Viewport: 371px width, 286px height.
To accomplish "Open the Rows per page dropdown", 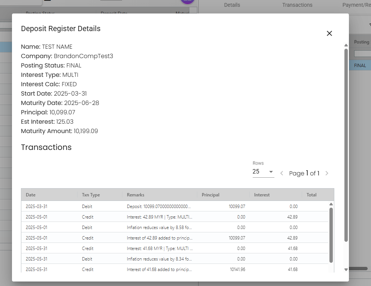I will [x=263, y=172].
